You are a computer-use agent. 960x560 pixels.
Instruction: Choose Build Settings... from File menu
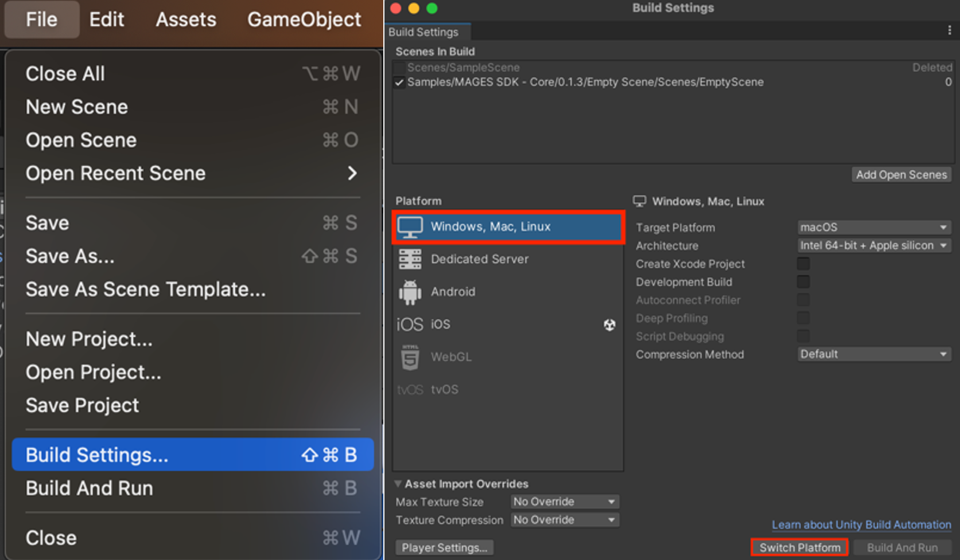(192, 455)
